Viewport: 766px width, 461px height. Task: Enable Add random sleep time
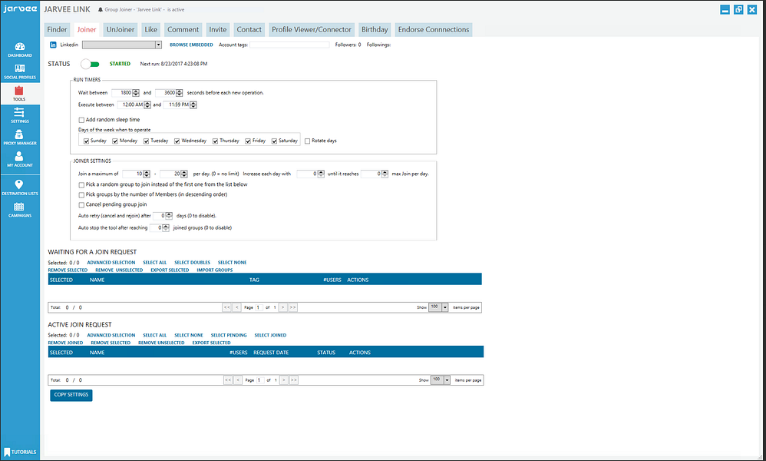[81, 120]
